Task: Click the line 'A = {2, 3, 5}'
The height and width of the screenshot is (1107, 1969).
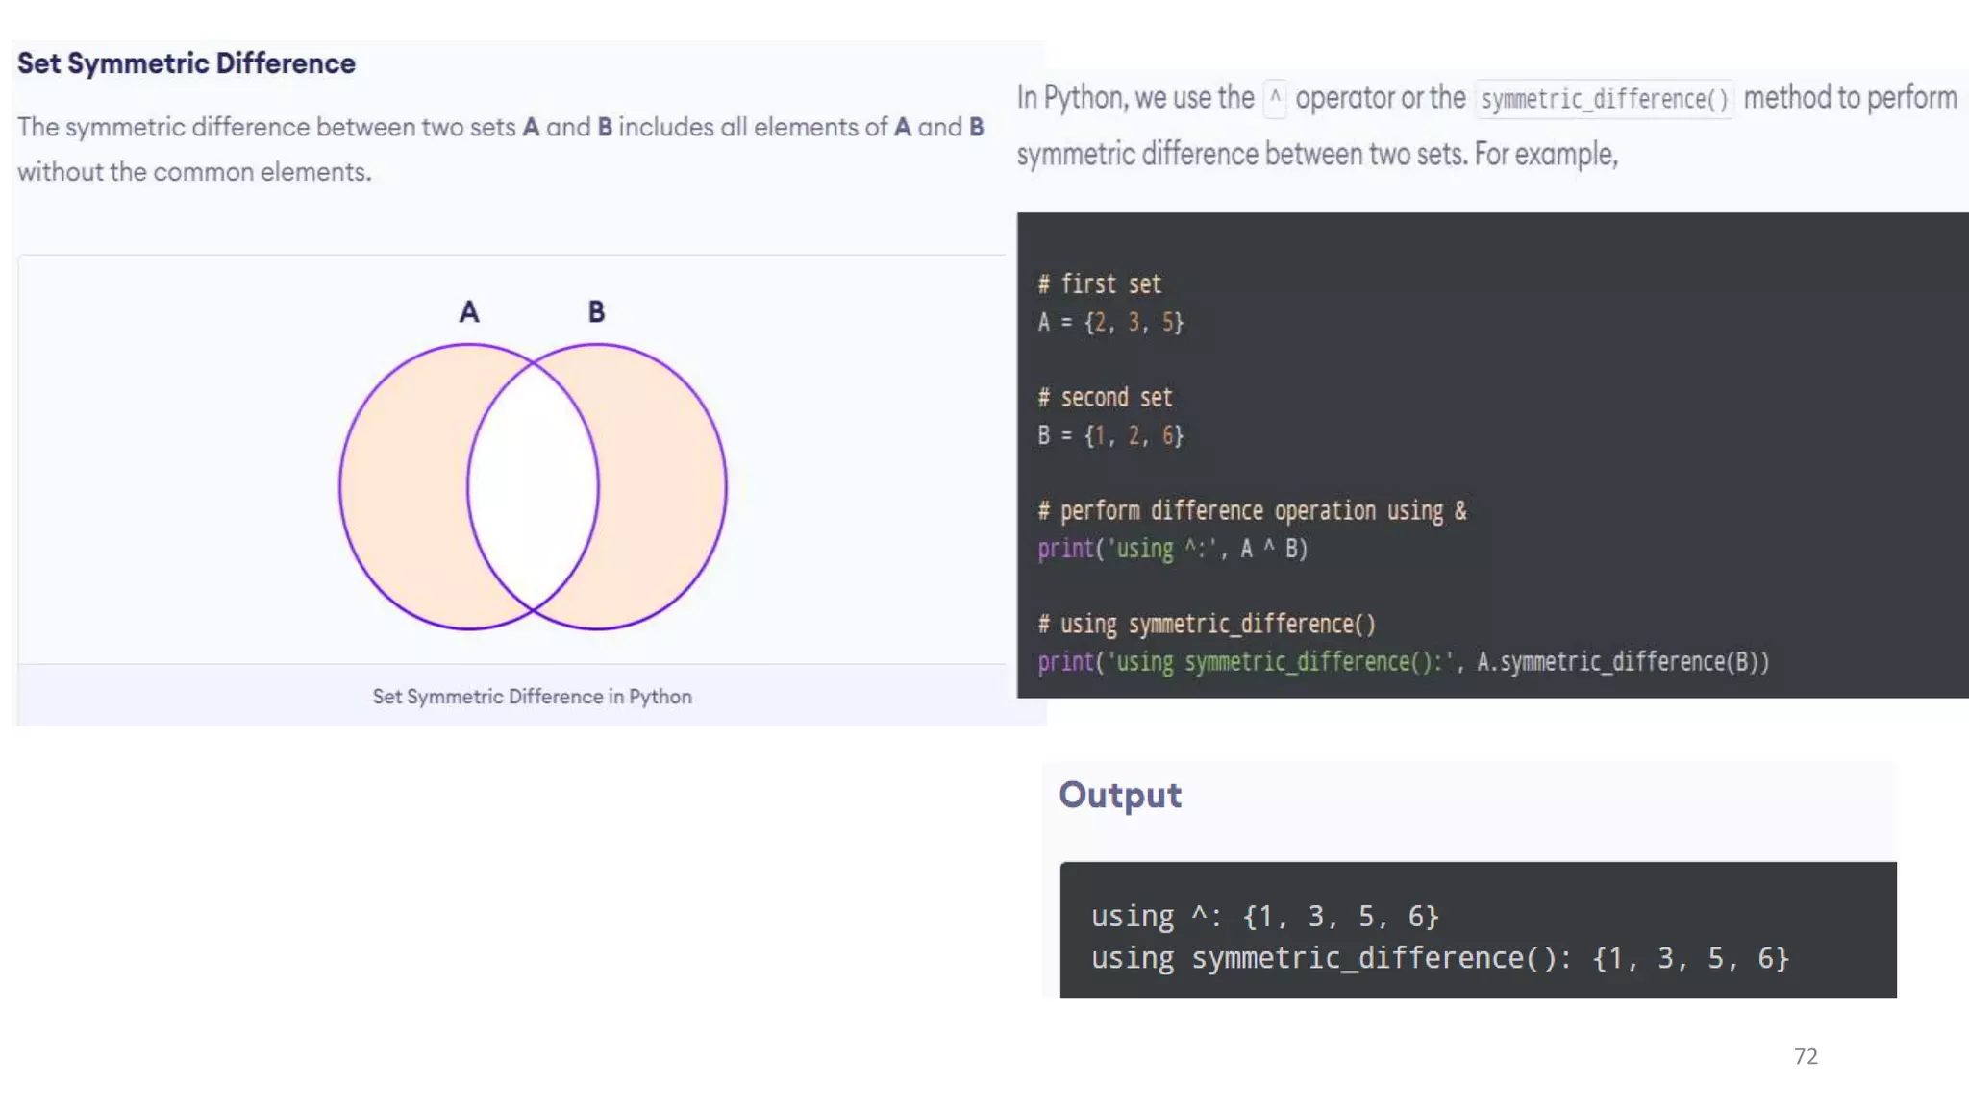Action: point(1110,322)
